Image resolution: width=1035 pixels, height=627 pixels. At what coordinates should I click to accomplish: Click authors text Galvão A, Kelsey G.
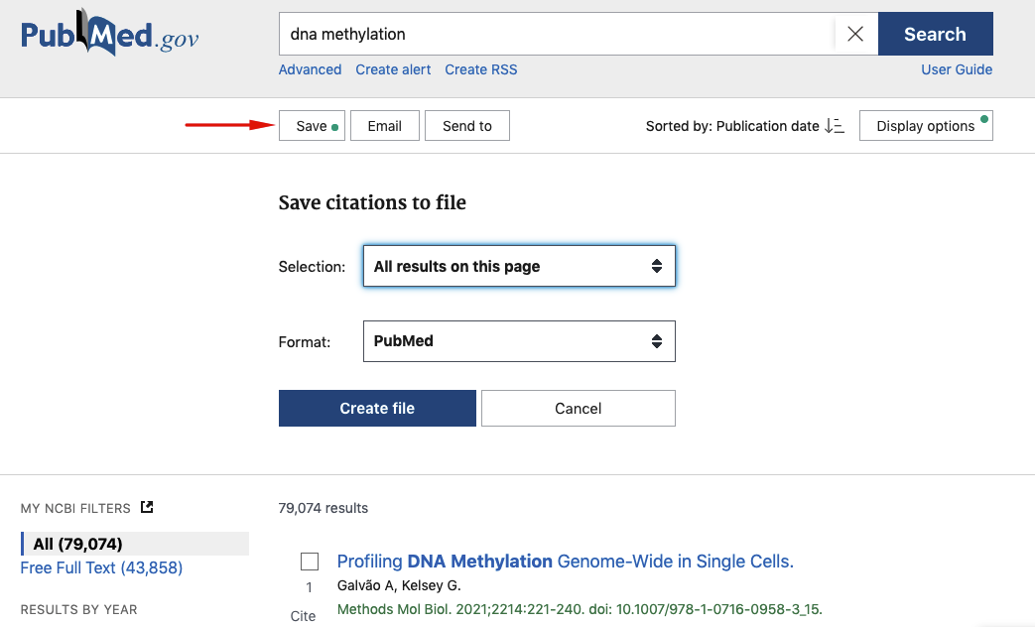tap(399, 585)
